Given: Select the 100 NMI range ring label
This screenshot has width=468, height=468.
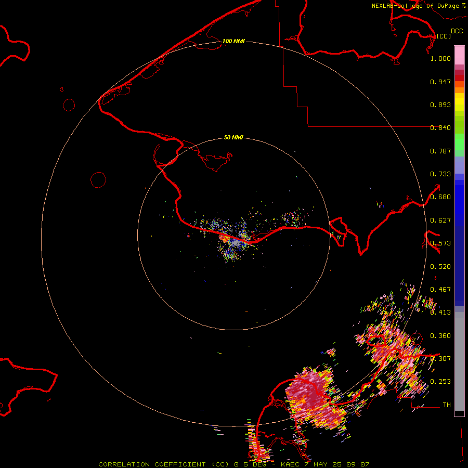Looking at the screenshot, I should pos(233,41).
